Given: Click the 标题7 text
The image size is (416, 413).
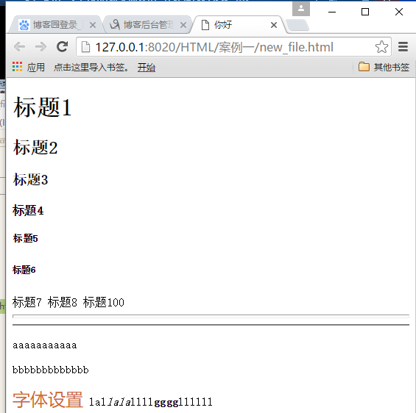Looking at the screenshot, I should click(27, 302).
